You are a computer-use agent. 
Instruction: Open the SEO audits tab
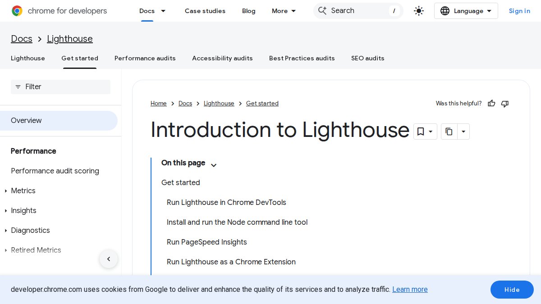pos(367,58)
